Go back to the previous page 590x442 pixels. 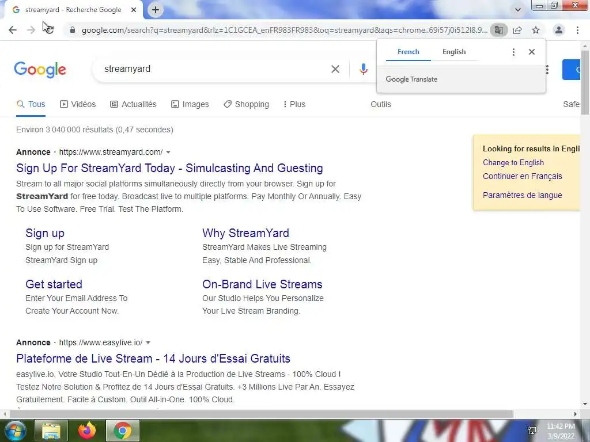[13, 30]
